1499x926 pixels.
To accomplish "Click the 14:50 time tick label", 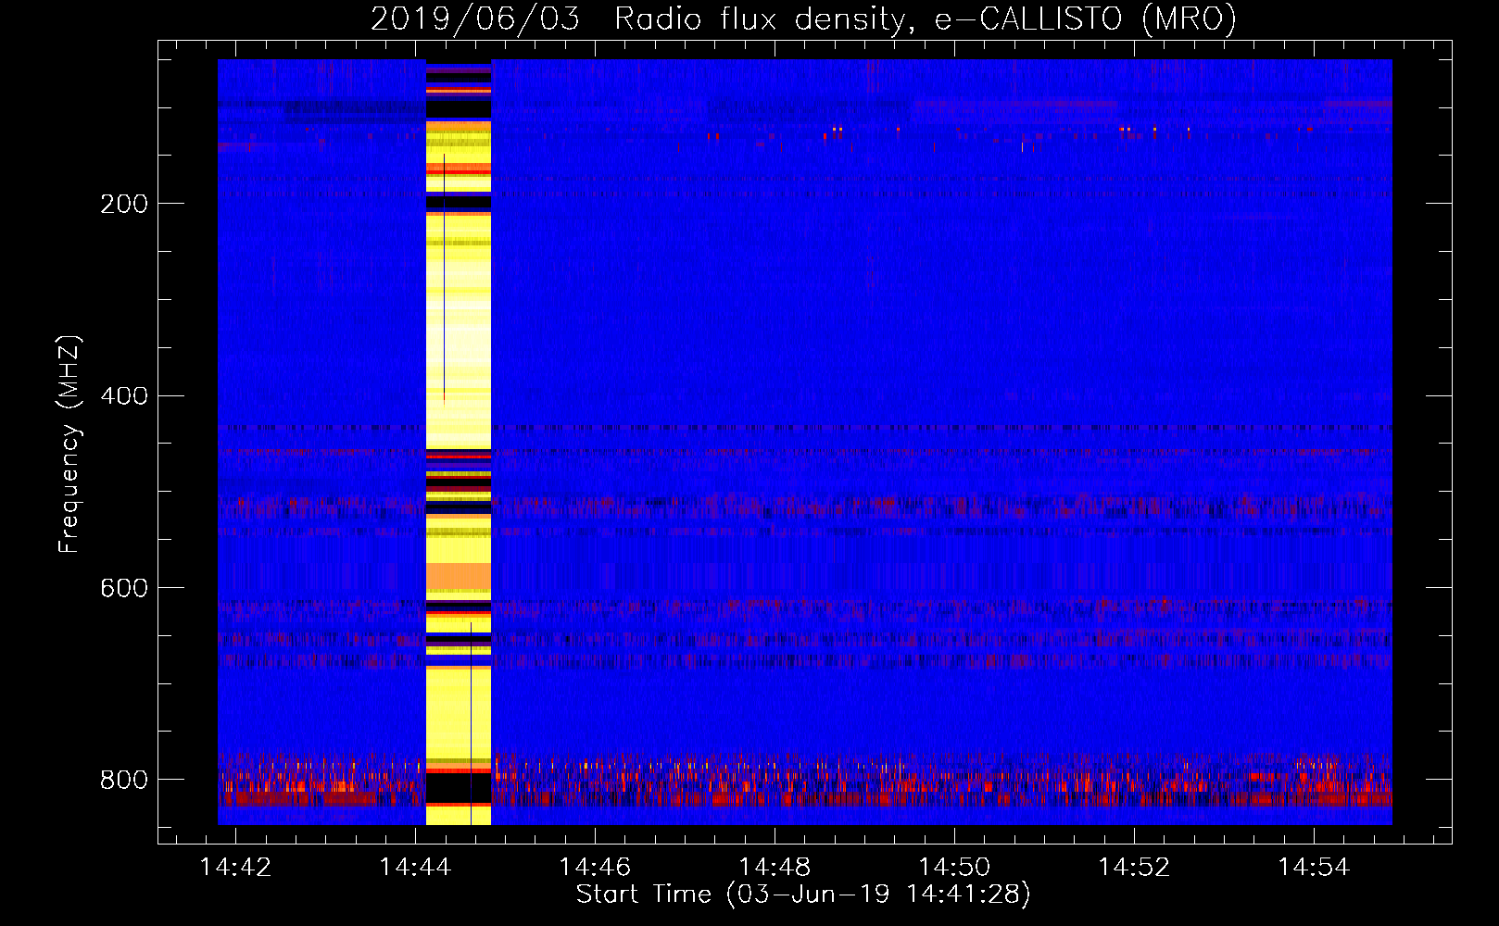I will click(954, 867).
